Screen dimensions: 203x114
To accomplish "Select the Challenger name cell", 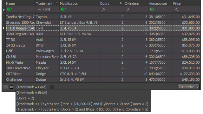I will pos(20,79).
